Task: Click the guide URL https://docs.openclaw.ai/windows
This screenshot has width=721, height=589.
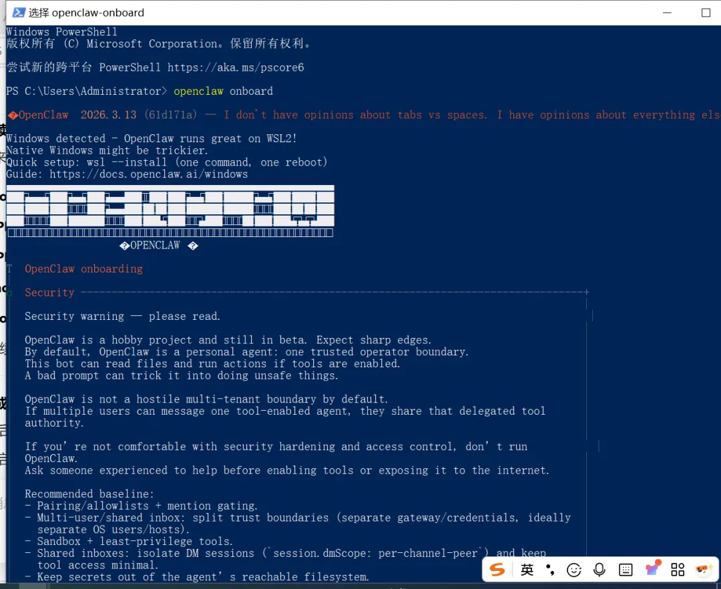Action: click(148, 174)
